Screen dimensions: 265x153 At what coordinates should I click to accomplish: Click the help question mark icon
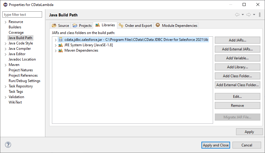pos(8,145)
